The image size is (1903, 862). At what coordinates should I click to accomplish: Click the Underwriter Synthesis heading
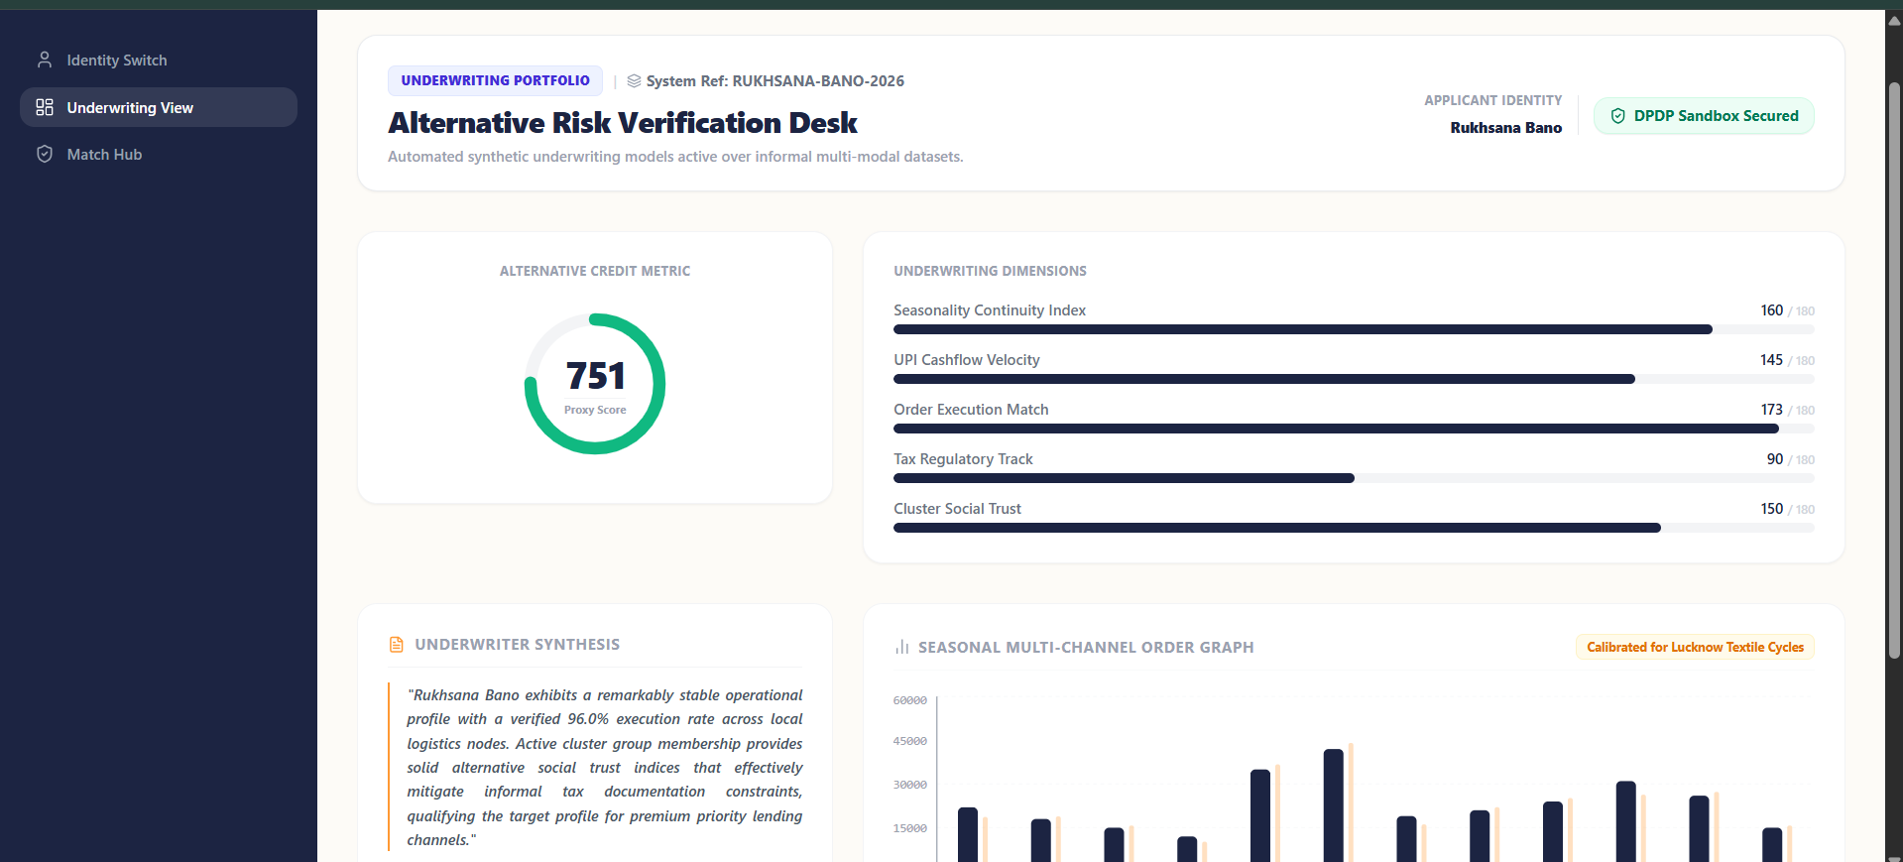[x=517, y=645]
